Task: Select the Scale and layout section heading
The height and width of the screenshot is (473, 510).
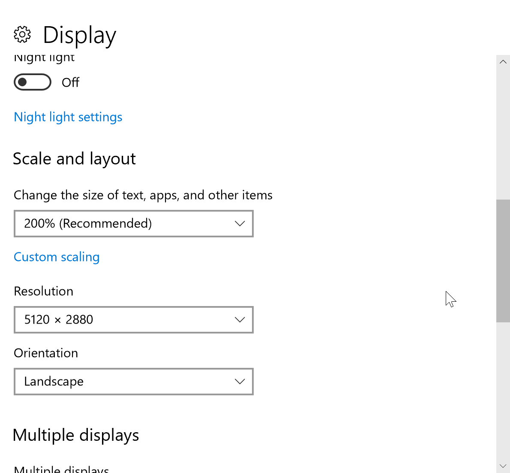Action: (x=74, y=158)
